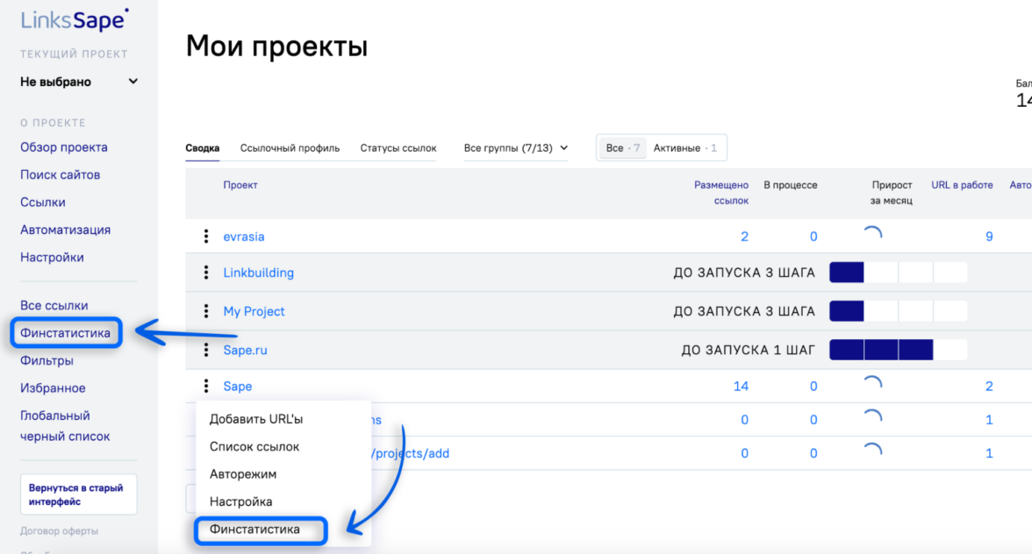Open the 'Все группы (7/13)' dropdown
This screenshot has height=554, width=1032.
click(x=516, y=148)
